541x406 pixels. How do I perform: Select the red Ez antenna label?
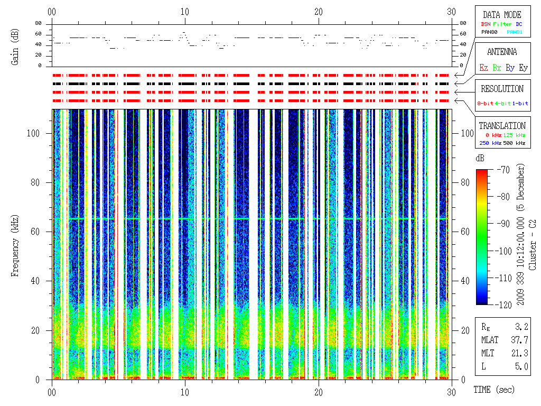tap(483, 68)
